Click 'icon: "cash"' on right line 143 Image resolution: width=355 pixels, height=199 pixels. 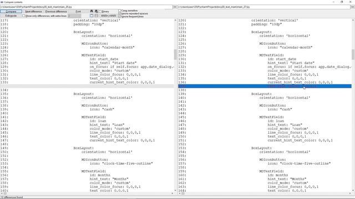point(280,109)
